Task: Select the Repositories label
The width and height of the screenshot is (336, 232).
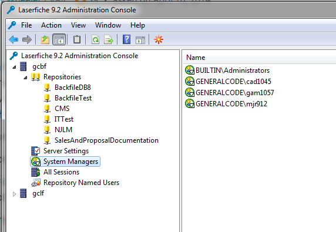Action: [62, 77]
